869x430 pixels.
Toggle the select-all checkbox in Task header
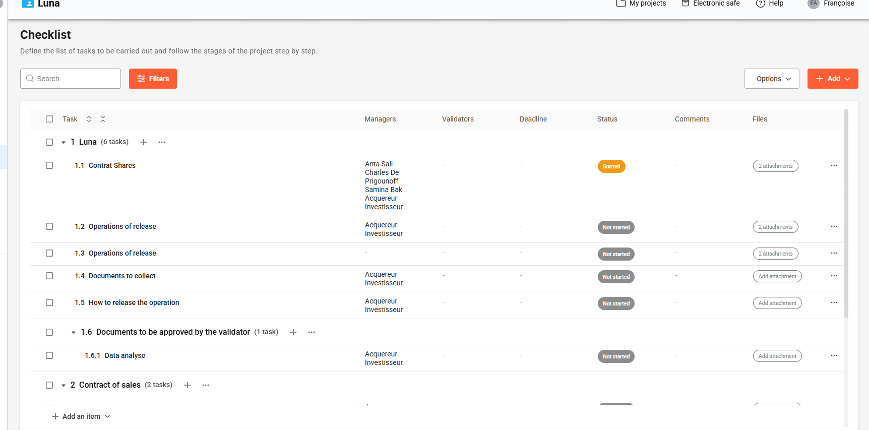(49, 119)
